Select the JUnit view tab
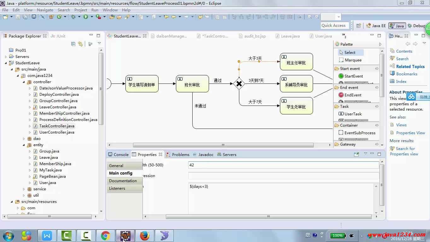The height and width of the screenshot is (242, 430). click(x=58, y=36)
